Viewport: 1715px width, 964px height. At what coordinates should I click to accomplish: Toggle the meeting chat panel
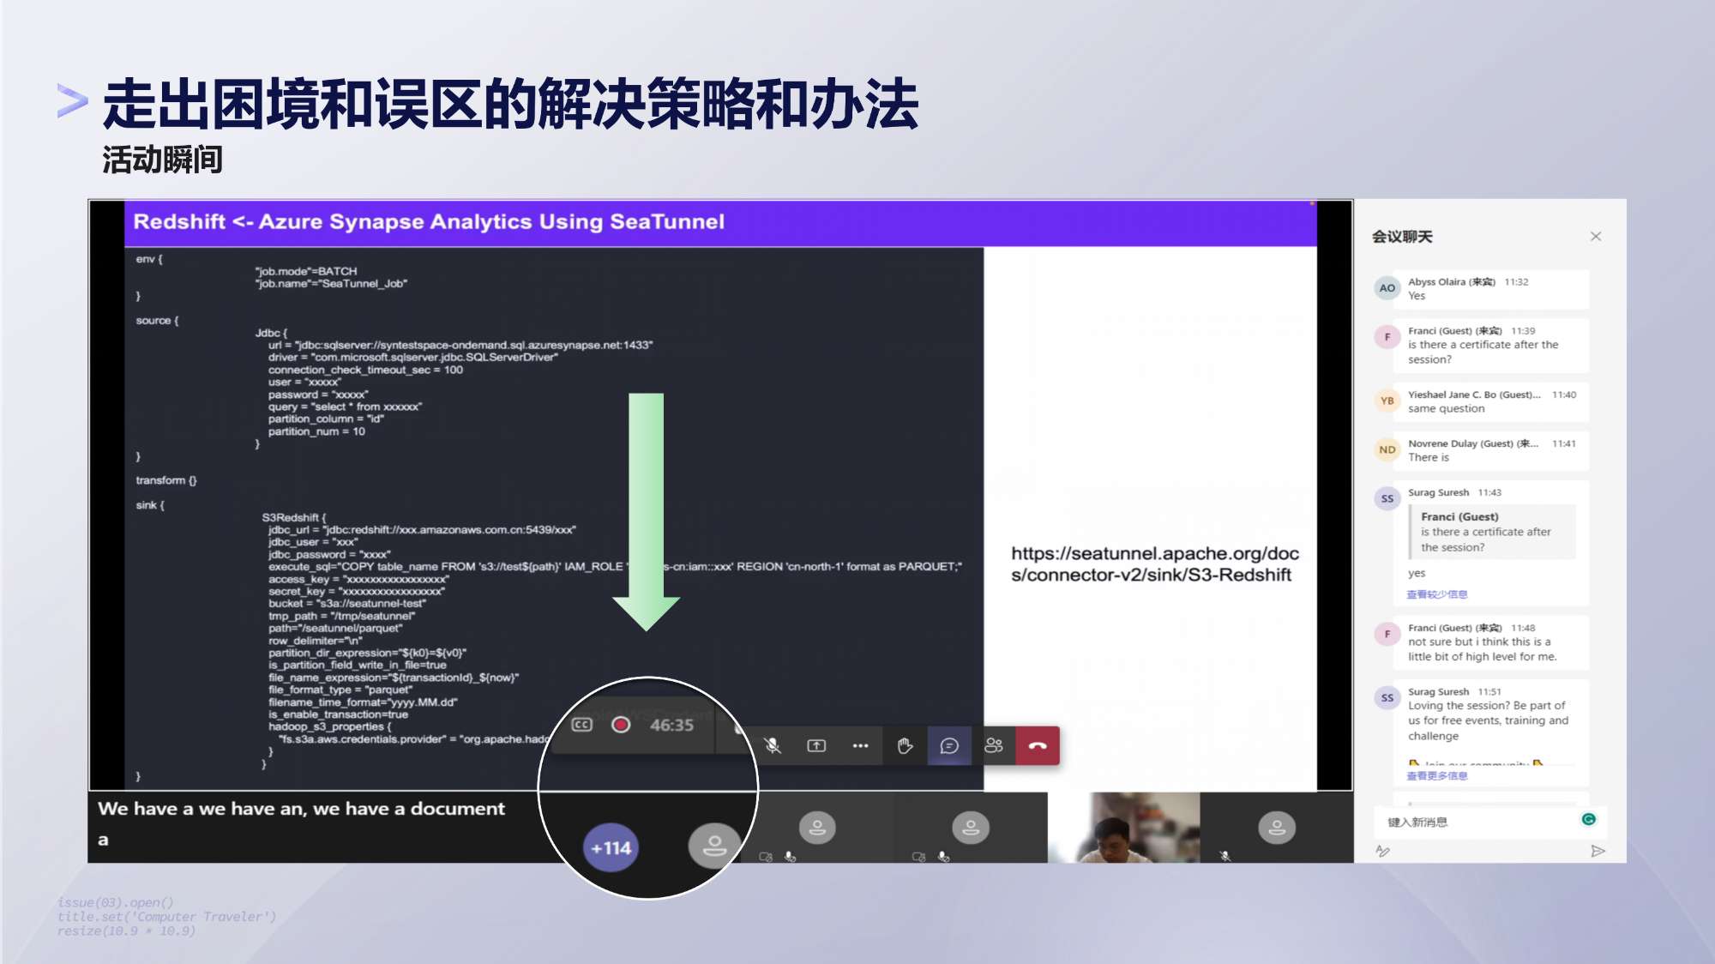[949, 746]
